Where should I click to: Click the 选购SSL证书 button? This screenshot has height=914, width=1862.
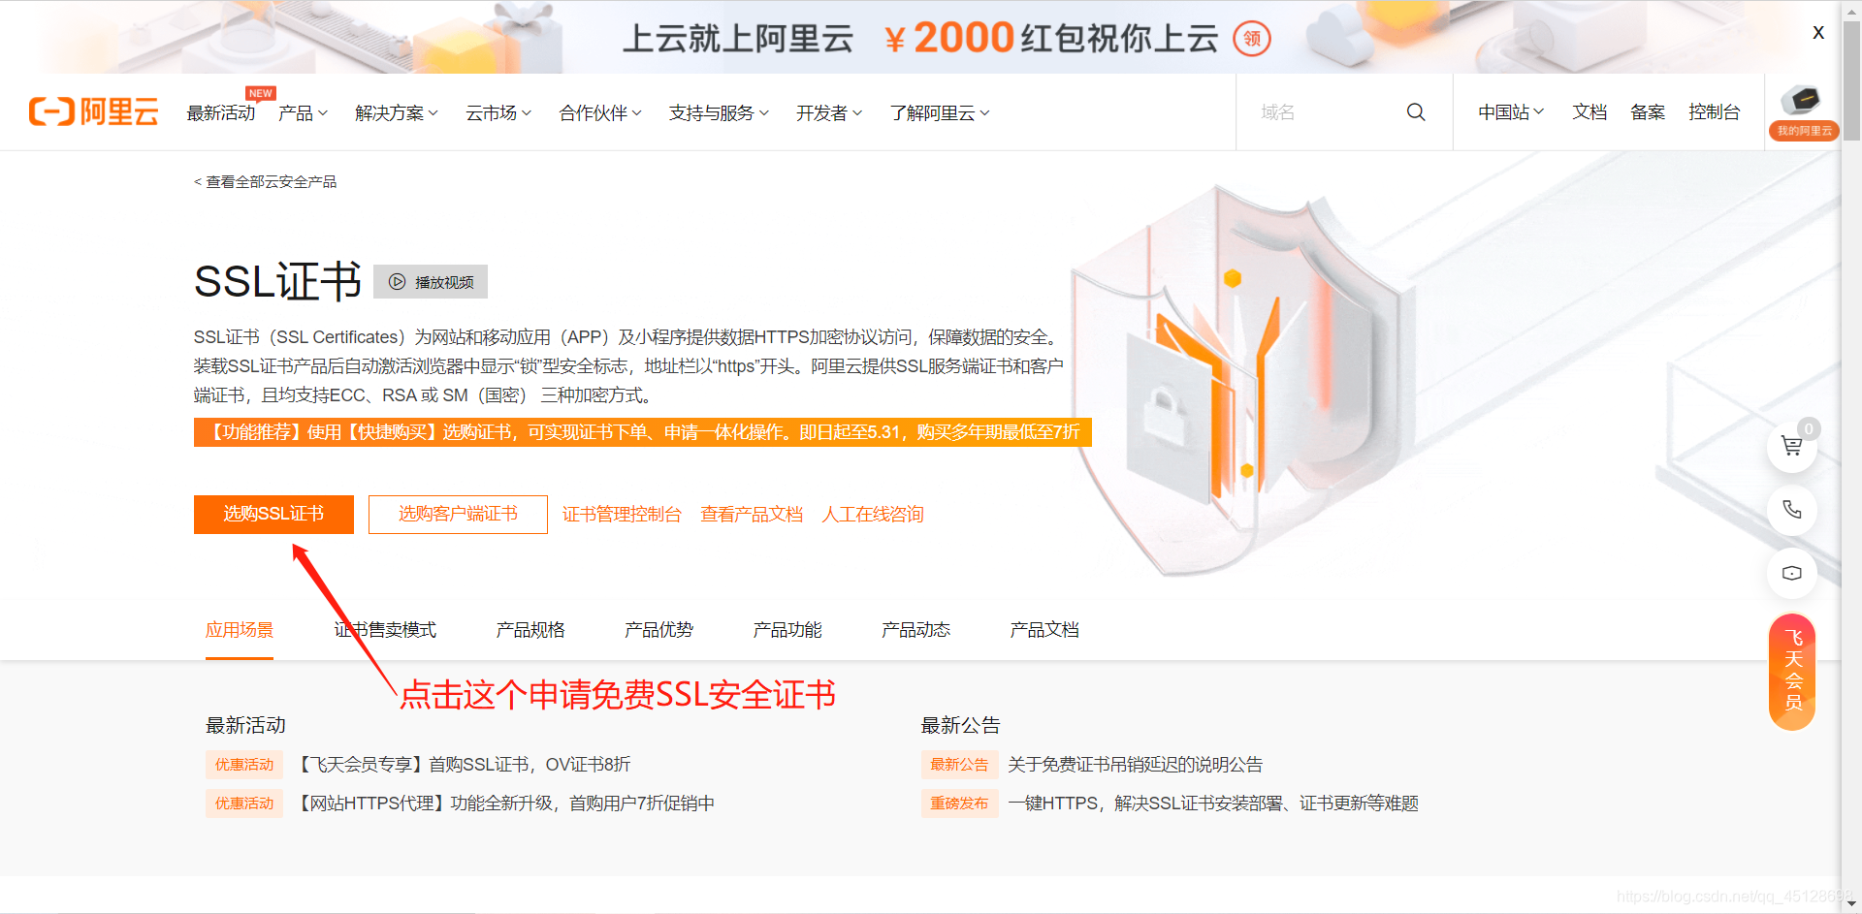273,514
